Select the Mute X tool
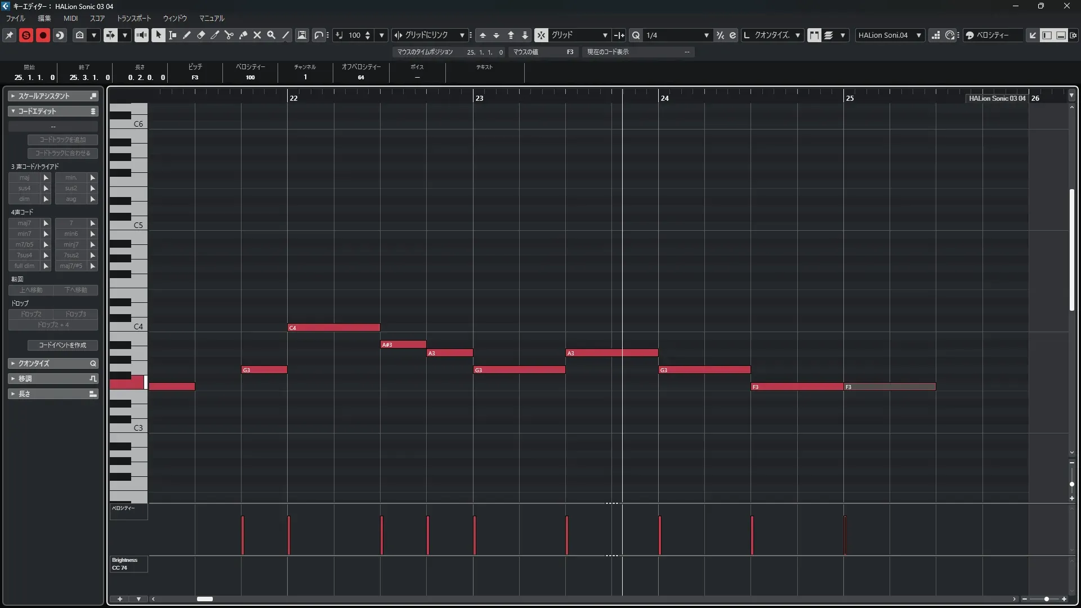 (257, 35)
